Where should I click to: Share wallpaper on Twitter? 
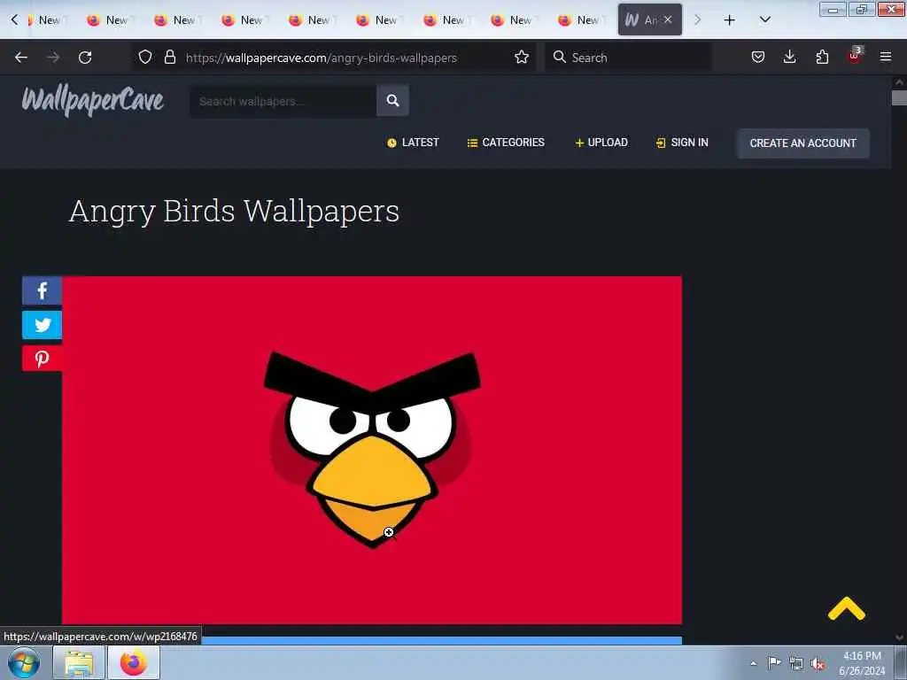click(42, 325)
